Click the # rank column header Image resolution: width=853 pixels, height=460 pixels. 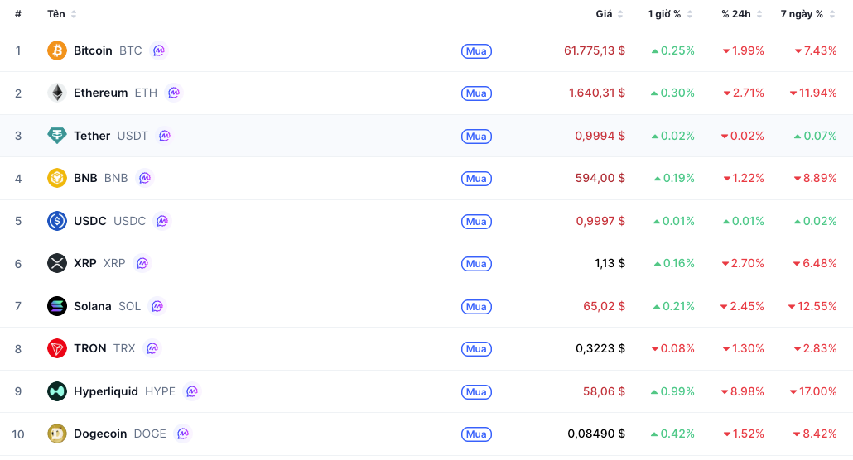(18, 14)
